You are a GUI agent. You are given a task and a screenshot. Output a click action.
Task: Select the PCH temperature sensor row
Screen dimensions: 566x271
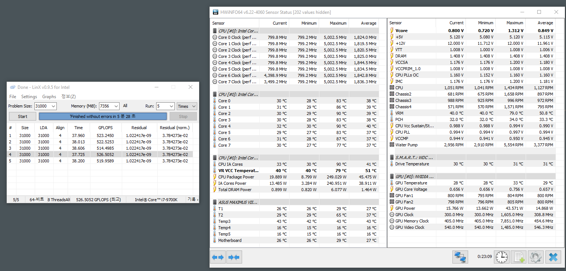[472, 119]
